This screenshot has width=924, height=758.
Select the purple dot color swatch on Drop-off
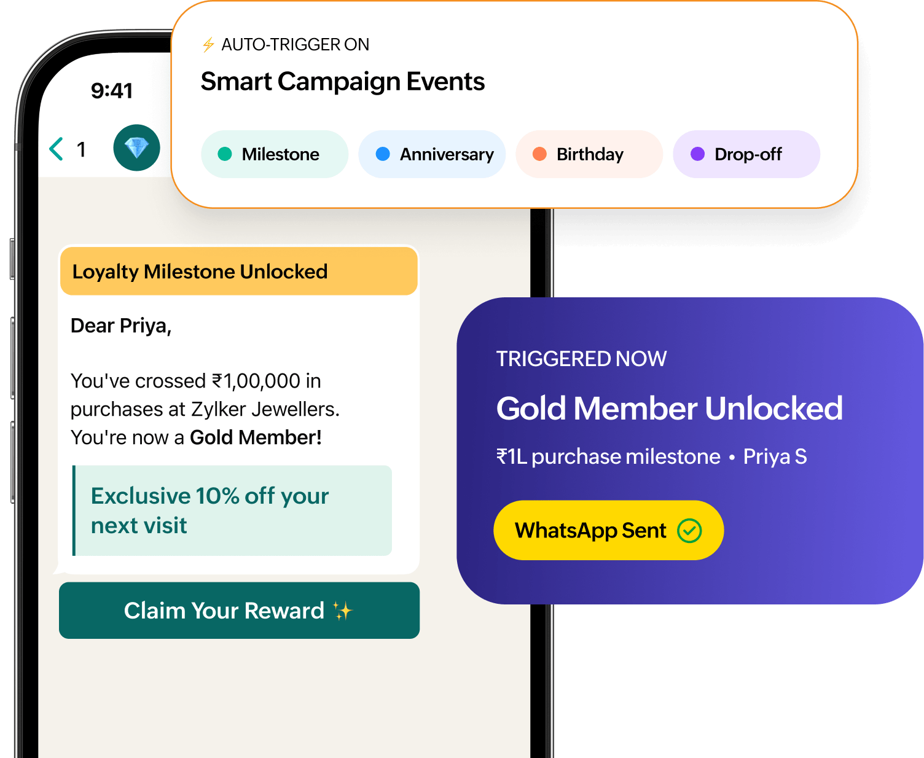click(x=698, y=154)
